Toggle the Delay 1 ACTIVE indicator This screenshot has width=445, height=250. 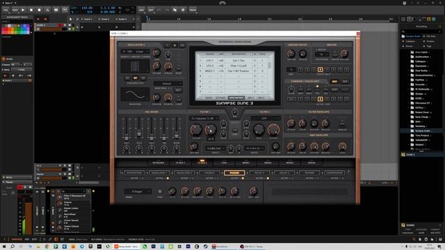click(268, 178)
